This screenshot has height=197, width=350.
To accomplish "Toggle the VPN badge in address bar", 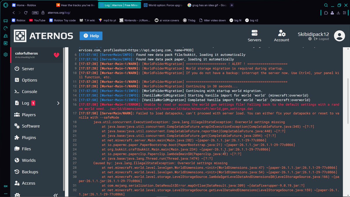I will point(35,13).
